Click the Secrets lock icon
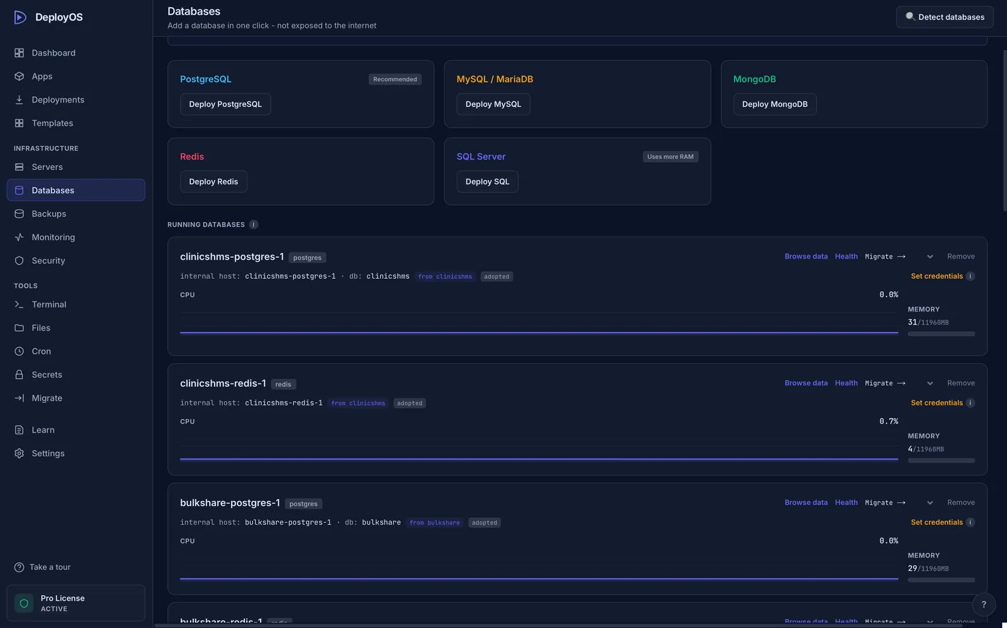The width and height of the screenshot is (1007, 628). click(x=19, y=374)
